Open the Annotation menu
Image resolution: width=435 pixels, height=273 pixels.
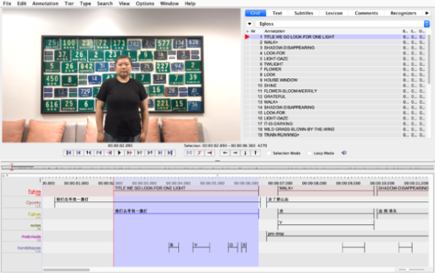coord(45,4)
